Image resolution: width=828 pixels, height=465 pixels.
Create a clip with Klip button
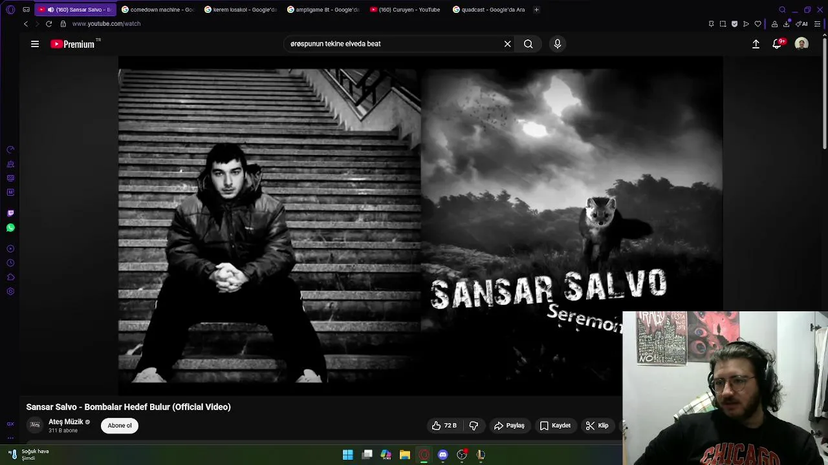point(597,426)
